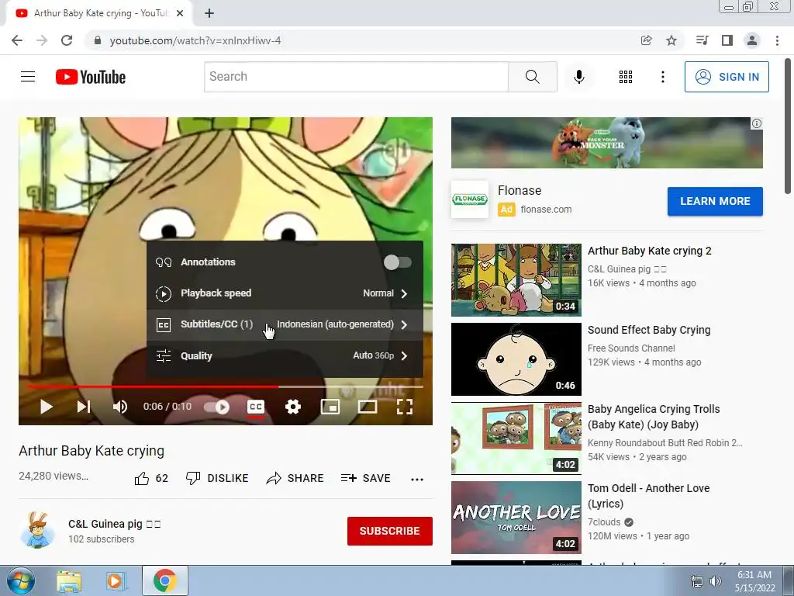Enter full screen mode
Image resolution: width=794 pixels, height=596 pixels.
[x=405, y=407]
